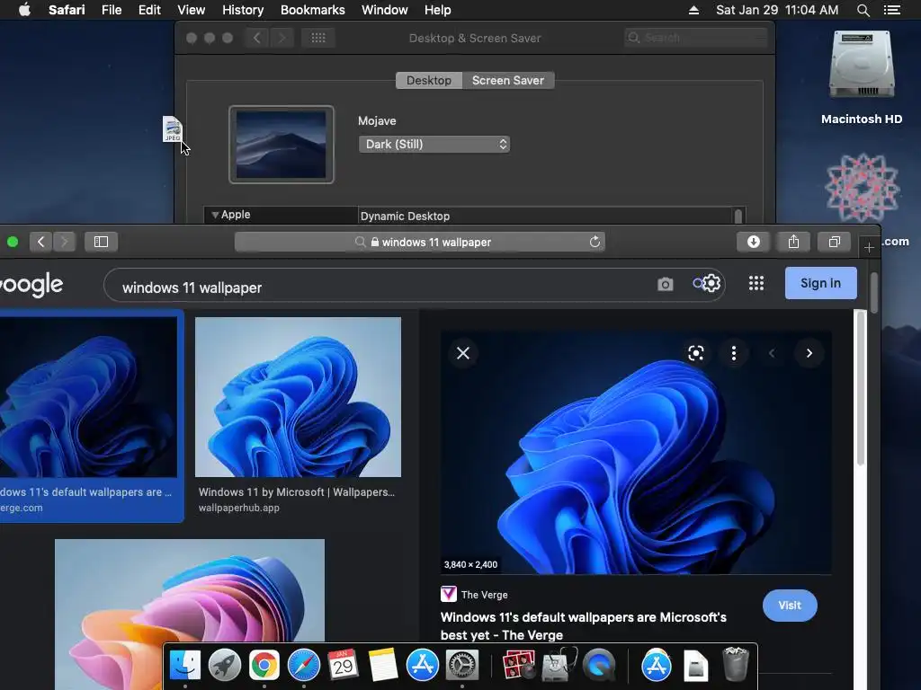Open System Preferences from the Dock
The height and width of the screenshot is (690, 921).
(462, 666)
